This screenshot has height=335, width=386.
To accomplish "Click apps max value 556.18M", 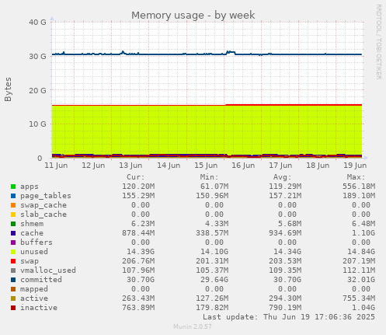I will (x=359, y=187).
